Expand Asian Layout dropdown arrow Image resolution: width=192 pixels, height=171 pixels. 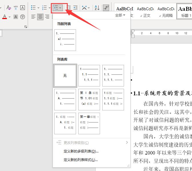tap(89, 8)
